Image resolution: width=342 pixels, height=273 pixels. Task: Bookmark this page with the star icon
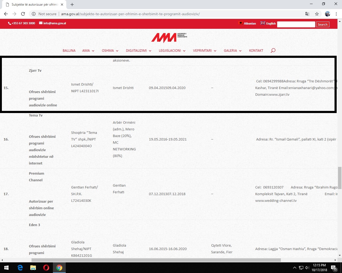click(x=317, y=14)
